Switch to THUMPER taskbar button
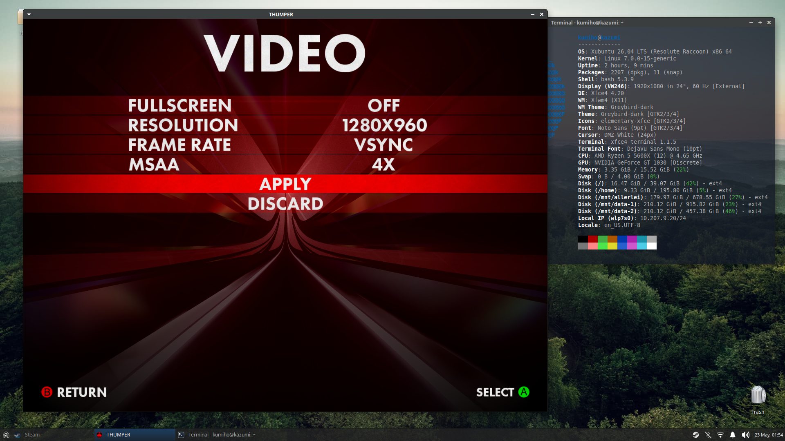The image size is (785, 441). click(135, 435)
